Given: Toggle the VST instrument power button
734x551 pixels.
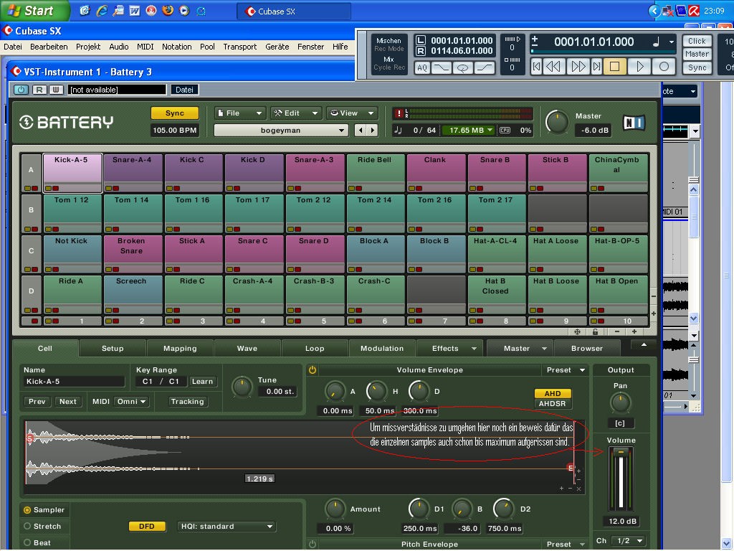Looking at the screenshot, I should (21, 90).
